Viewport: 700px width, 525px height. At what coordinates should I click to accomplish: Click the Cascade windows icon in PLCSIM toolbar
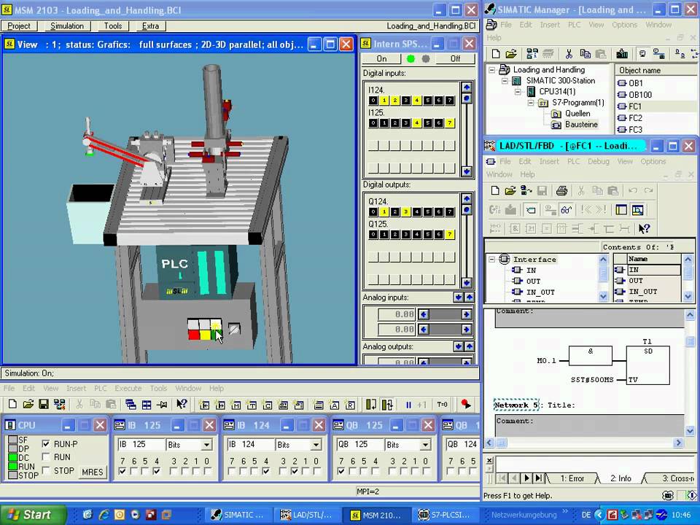131,405
